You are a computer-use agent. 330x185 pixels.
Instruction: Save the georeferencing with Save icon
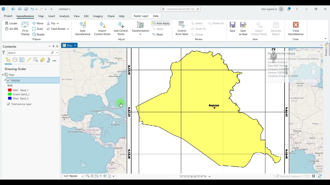[233, 27]
